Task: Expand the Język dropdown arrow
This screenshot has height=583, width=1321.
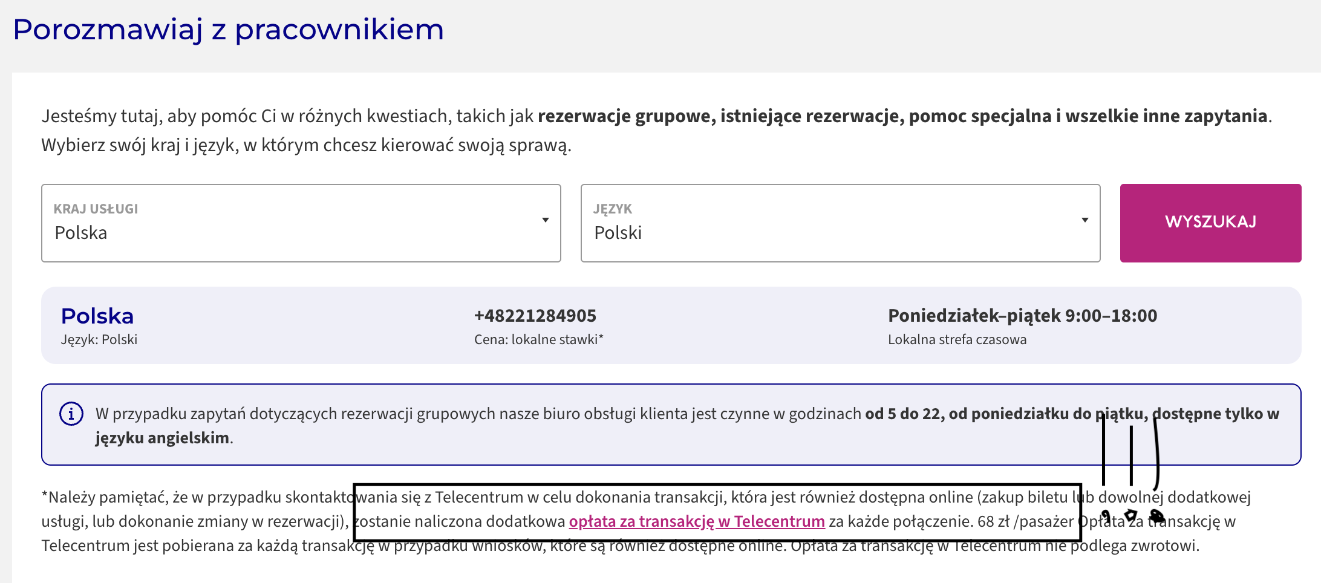Action: [x=1085, y=220]
